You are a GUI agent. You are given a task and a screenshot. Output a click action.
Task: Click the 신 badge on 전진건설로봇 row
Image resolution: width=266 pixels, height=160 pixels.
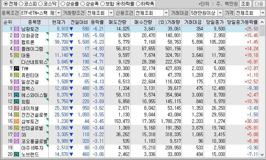click(17, 115)
